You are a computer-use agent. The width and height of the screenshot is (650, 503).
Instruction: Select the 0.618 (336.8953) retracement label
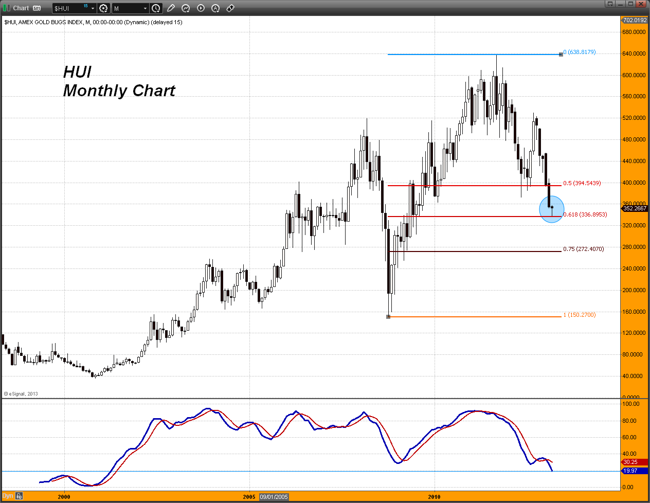tap(585, 214)
